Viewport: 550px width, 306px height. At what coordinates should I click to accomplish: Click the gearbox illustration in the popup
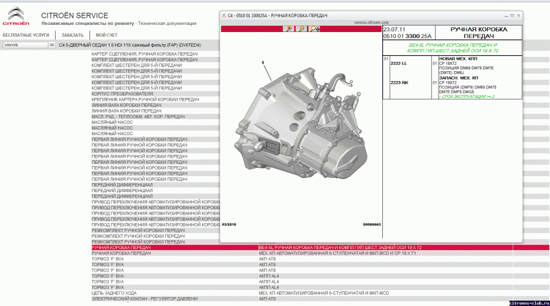pos(301,123)
